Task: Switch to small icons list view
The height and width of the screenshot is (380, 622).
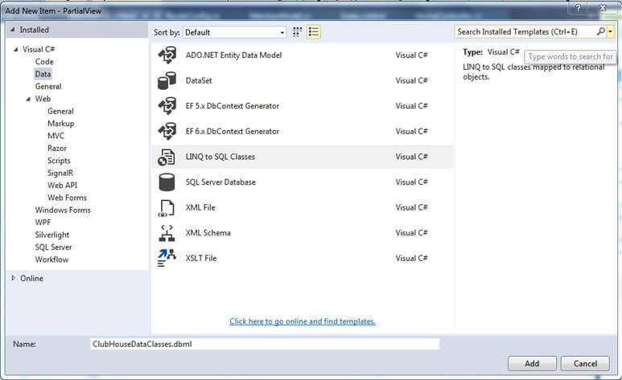Action: 313,32
